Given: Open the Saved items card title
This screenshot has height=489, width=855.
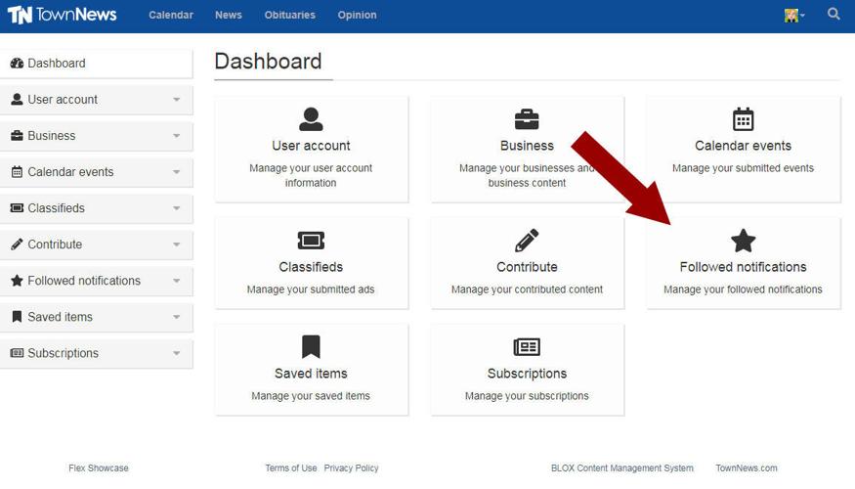Looking at the screenshot, I should (311, 374).
